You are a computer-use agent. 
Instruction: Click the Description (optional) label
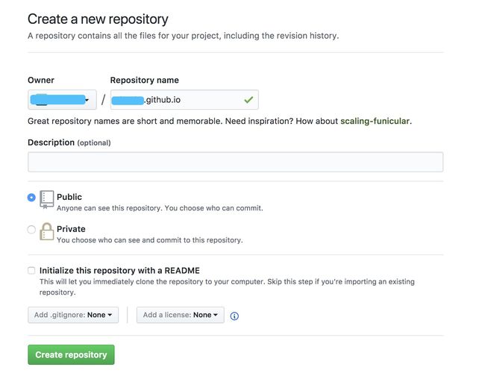point(69,143)
